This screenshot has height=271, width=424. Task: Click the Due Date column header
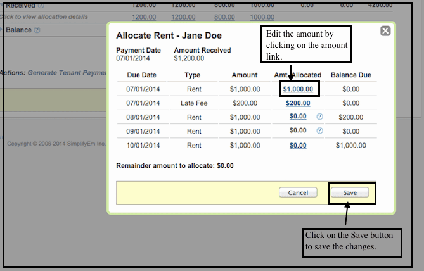141,75
